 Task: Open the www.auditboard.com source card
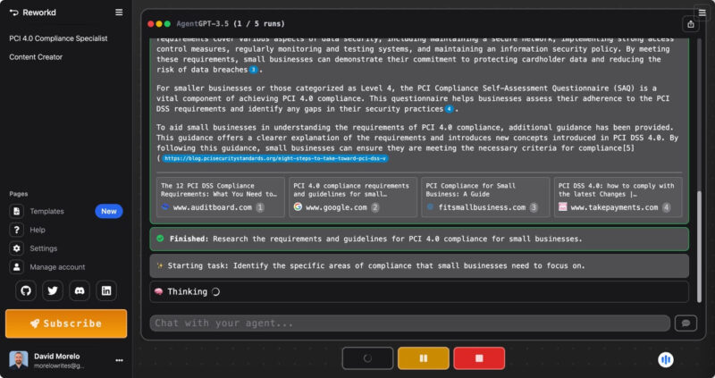[221, 197]
